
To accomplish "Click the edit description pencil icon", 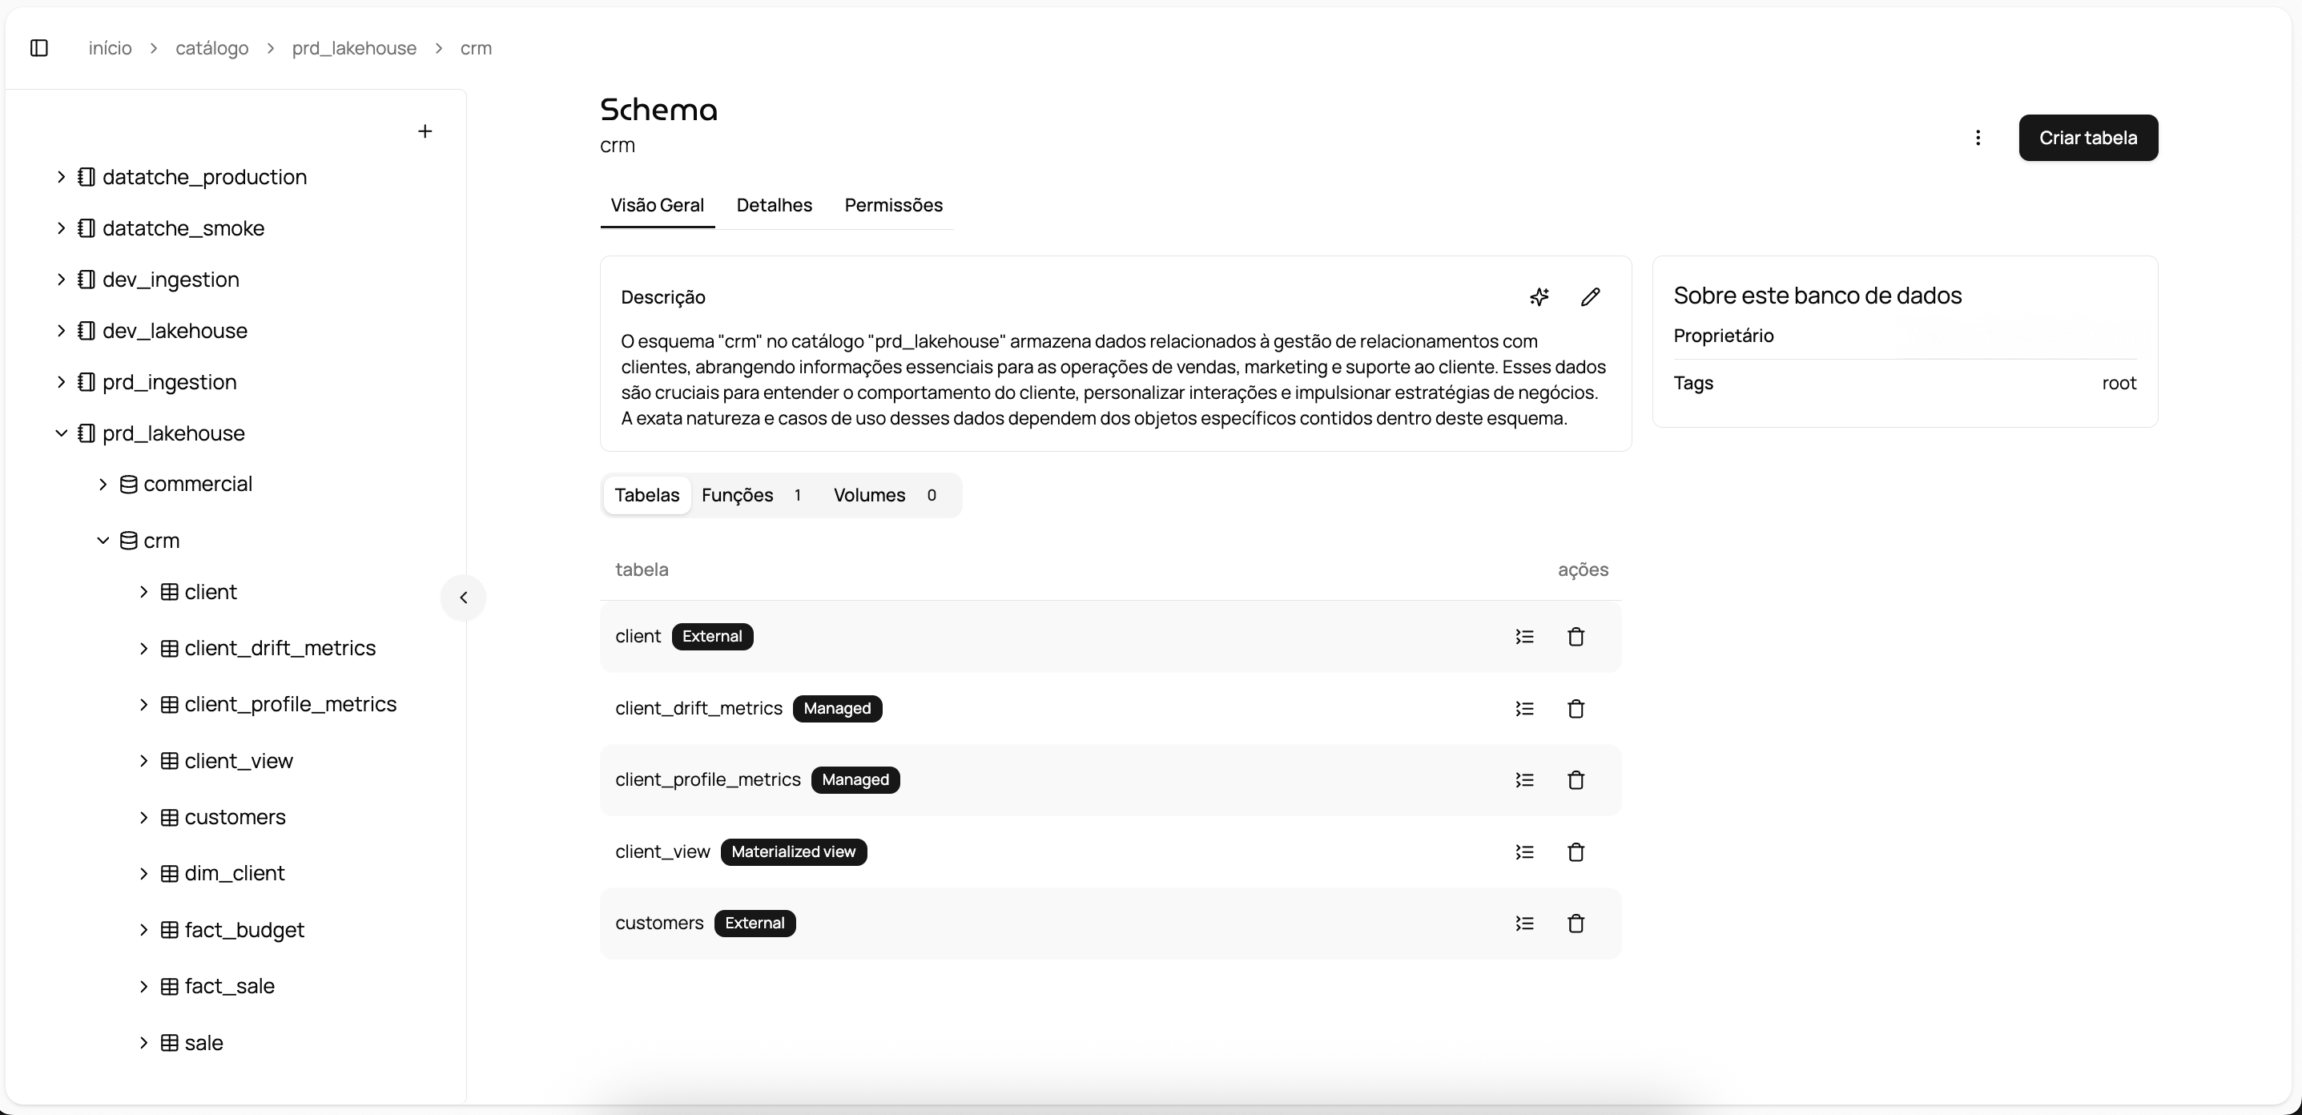I will [x=1590, y=296].
